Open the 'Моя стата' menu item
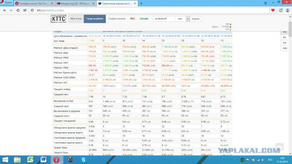 [76, 19]
